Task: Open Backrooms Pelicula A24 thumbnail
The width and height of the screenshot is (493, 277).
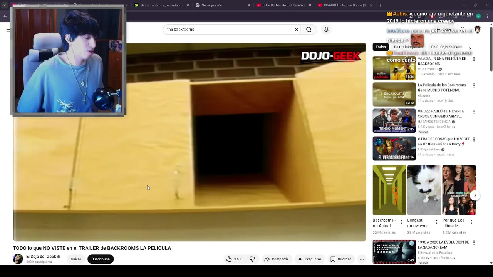Action: (x=394, y=94)
